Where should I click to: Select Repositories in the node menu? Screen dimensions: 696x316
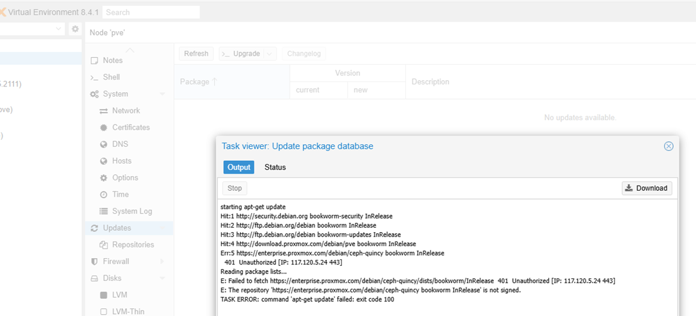(133, 245)
